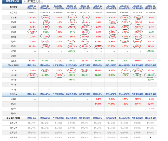The image size is (168, 141).
Task: Open fund code link 160516
Action: tap(96, 6)
